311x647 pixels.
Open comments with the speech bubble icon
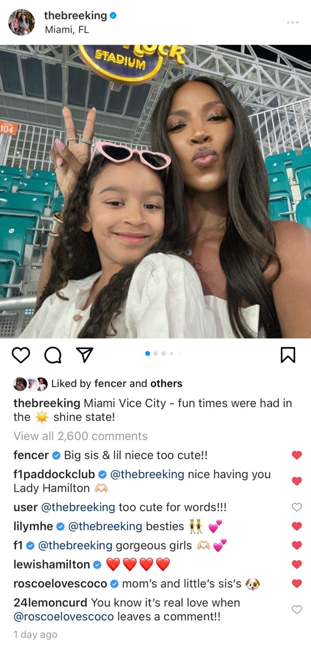pos(53,355)
